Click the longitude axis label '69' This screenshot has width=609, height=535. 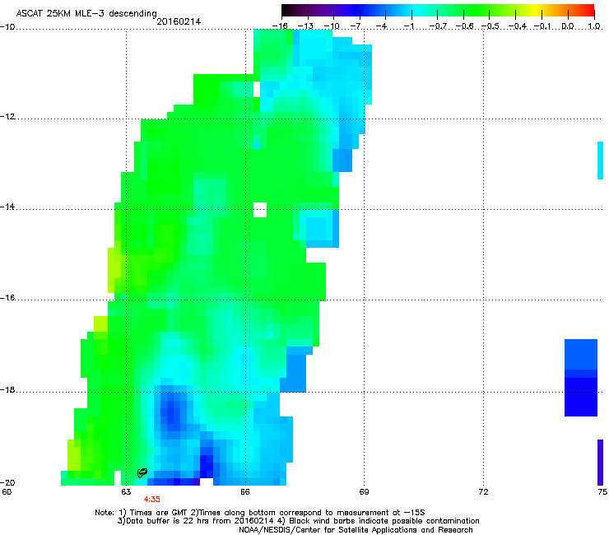364,492
